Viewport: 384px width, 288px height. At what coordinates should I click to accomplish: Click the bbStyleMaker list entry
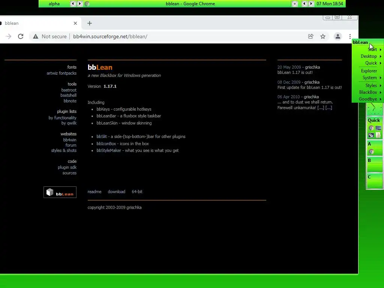click(137, 151)
